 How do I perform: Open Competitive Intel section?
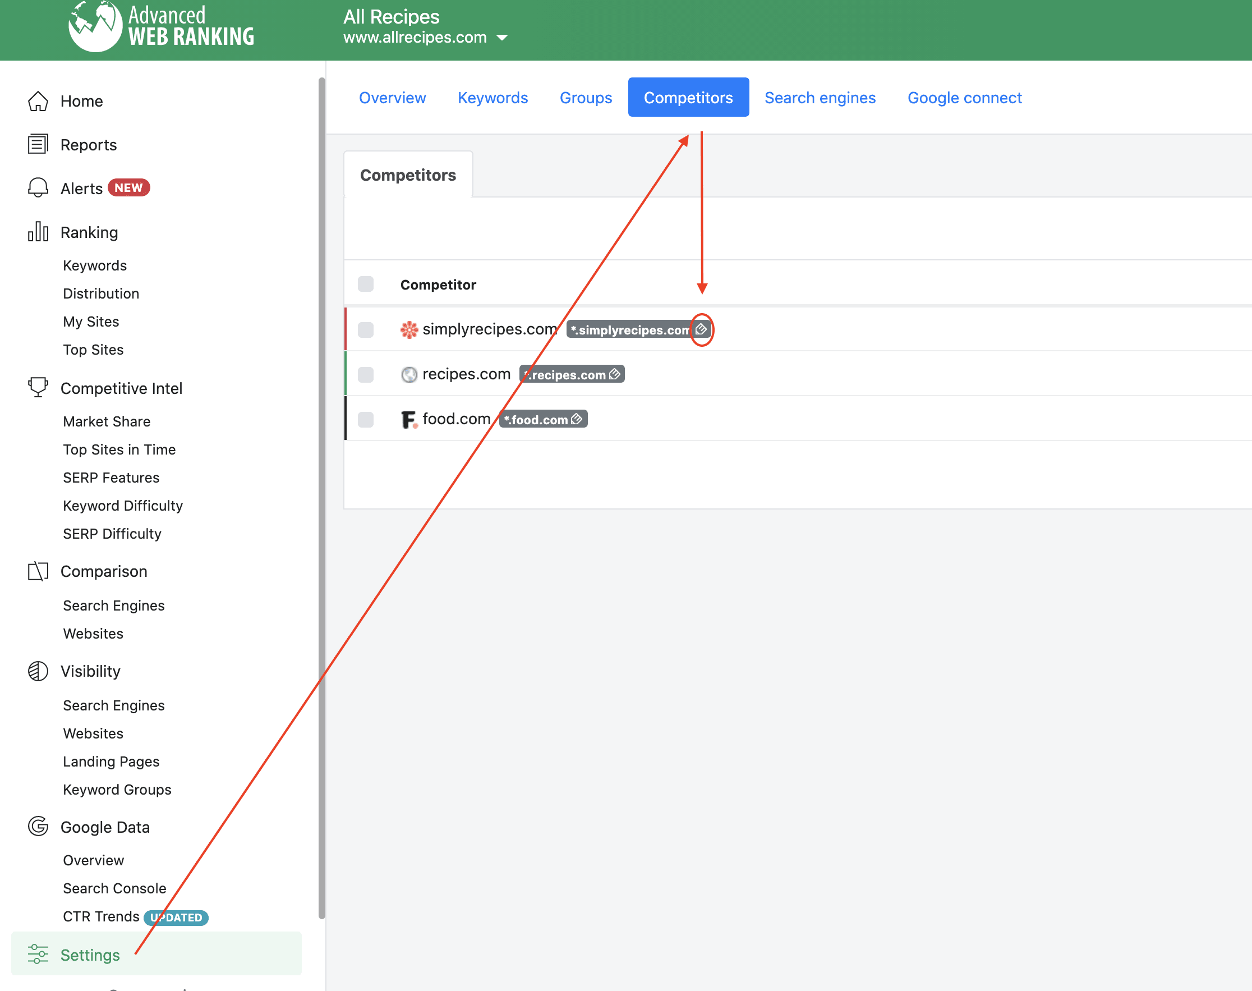[x=121, y=388]
